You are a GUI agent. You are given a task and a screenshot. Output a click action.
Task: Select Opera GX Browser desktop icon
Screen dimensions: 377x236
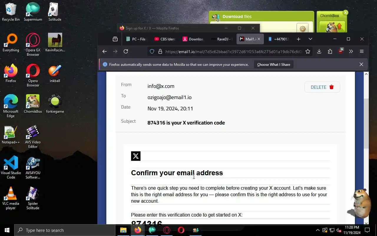33,45
